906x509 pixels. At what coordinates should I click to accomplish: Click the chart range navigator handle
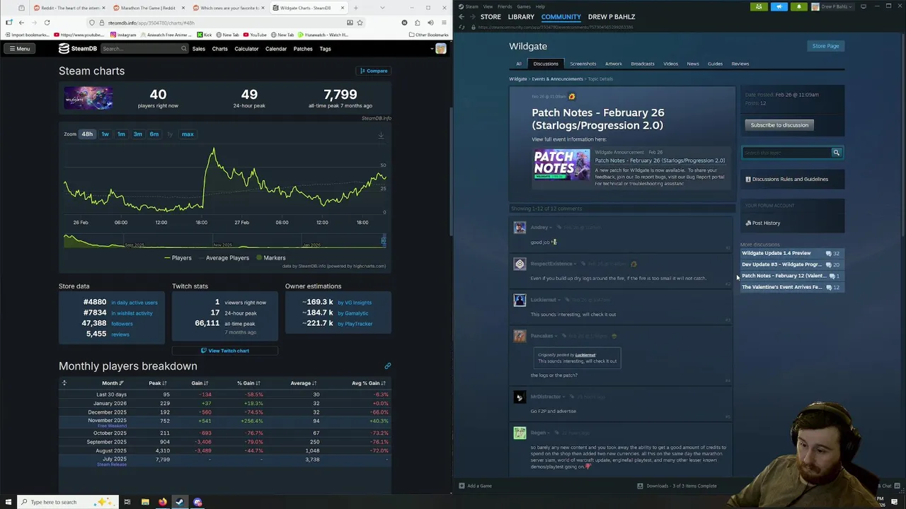[384, 241]
